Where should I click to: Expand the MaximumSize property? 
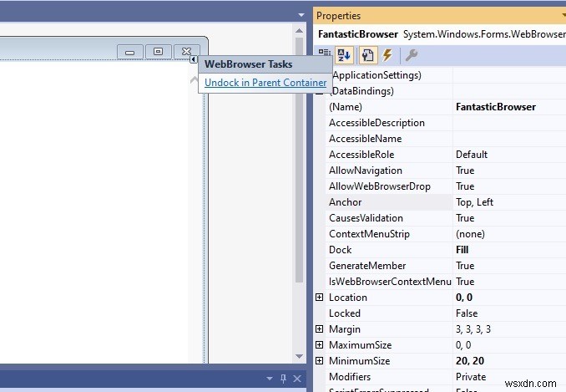[319, 344]
